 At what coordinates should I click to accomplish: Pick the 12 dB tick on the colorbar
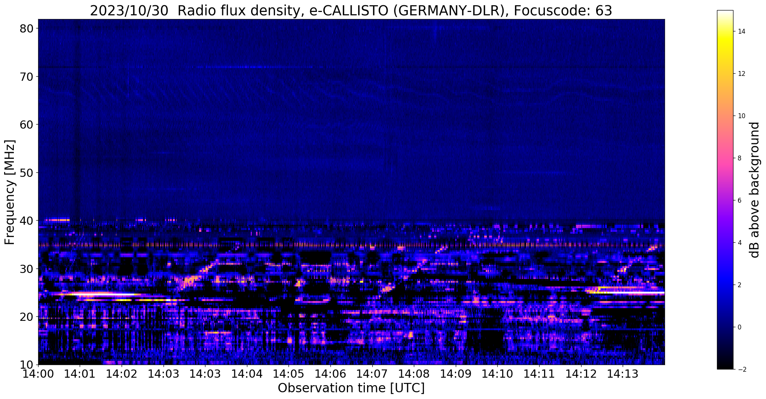pos(741,74)
